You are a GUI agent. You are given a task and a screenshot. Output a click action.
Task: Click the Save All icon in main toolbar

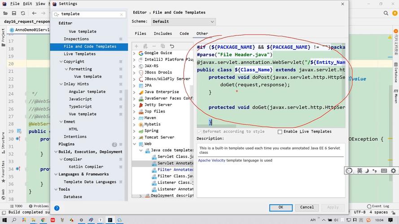tap(14, 13)
